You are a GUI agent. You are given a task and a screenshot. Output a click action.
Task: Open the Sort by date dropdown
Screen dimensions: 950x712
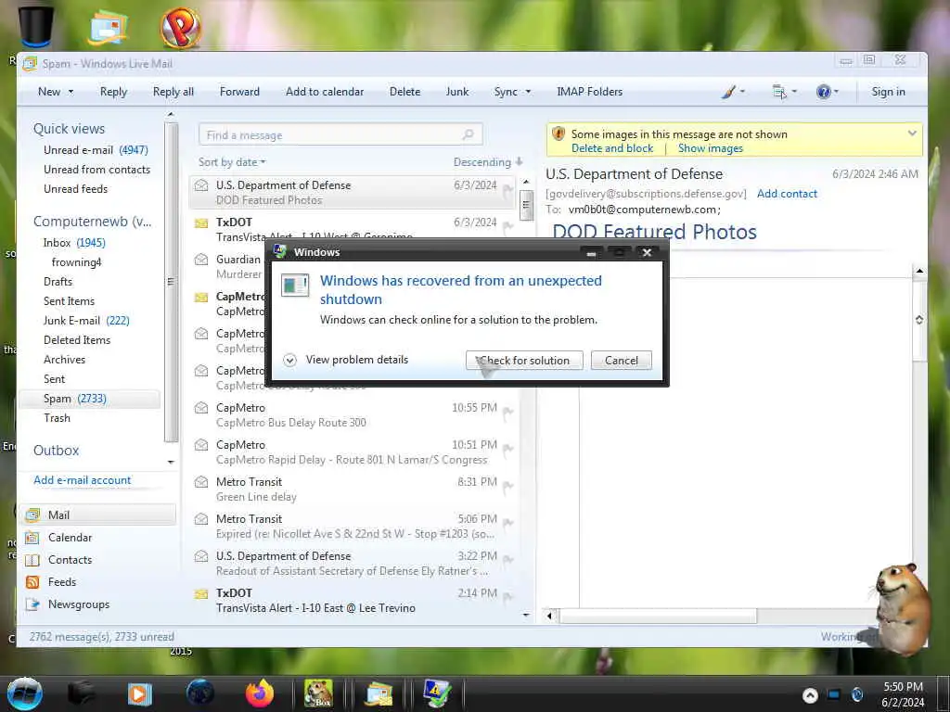(x=232, y=162)
